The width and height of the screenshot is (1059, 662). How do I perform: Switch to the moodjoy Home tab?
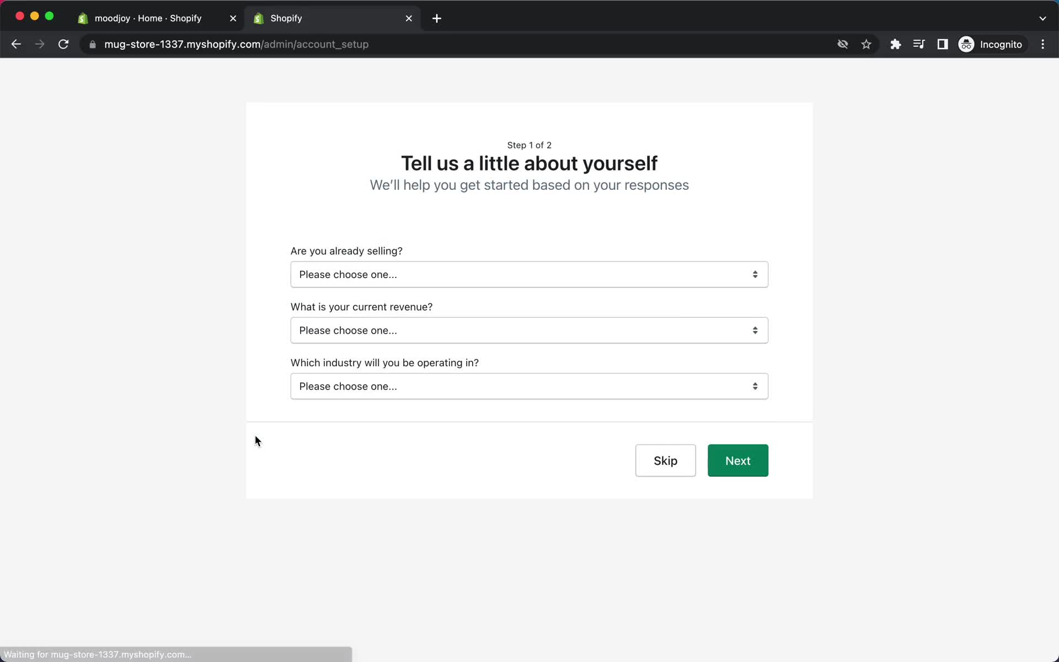(149, 18)
